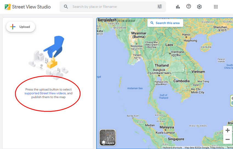Click the Banda Aceh label

133,116
